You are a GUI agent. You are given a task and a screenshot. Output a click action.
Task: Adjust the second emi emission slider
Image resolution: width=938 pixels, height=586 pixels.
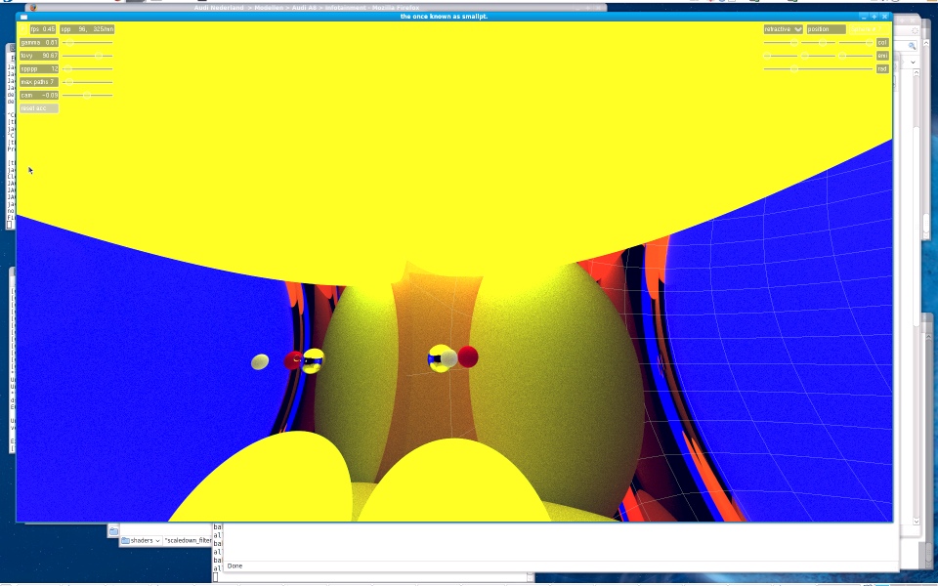pyautogui.click(x=805, y=56)
